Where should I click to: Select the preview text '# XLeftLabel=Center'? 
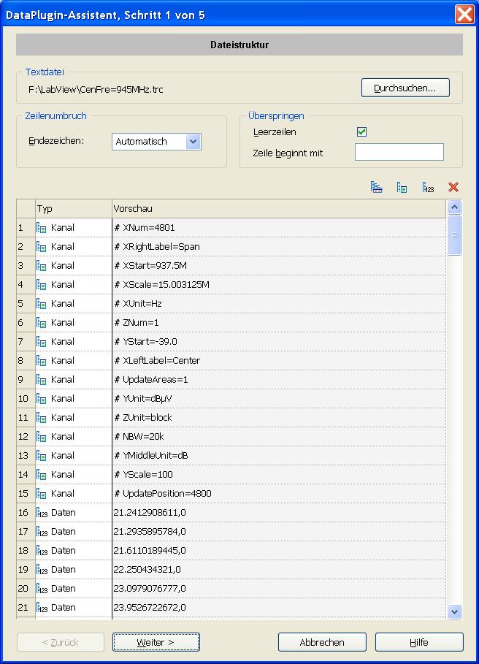[157, 361]
